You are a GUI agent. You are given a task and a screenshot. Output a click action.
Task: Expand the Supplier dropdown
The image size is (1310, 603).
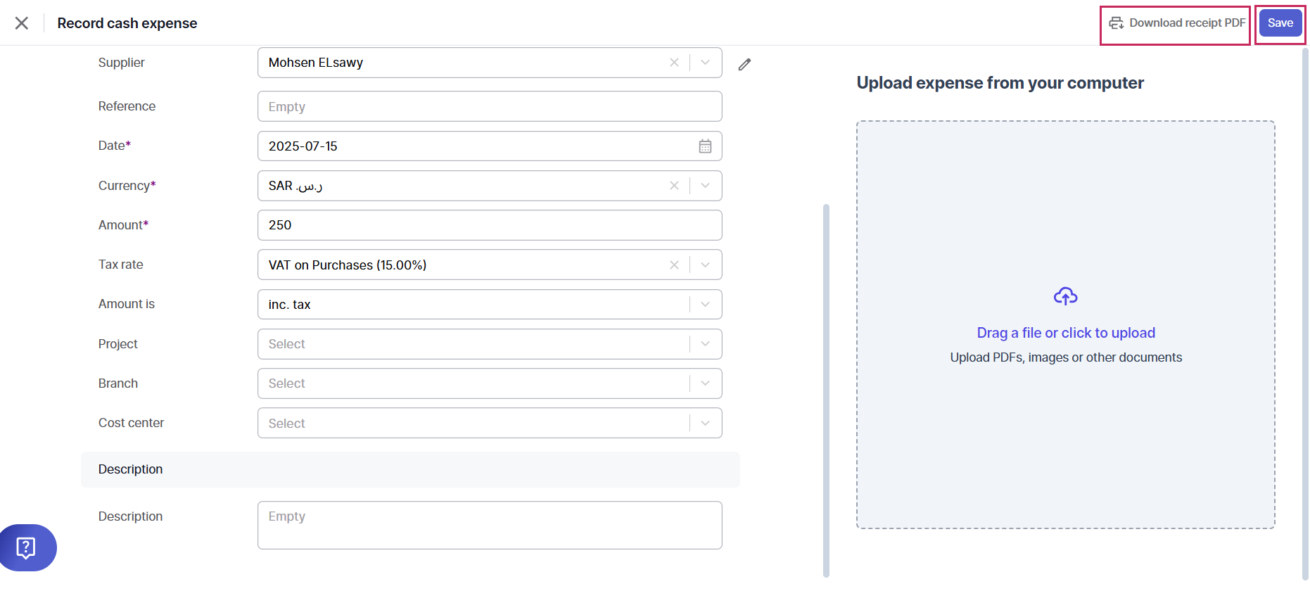pyautogui.click(x=706, y=63)
